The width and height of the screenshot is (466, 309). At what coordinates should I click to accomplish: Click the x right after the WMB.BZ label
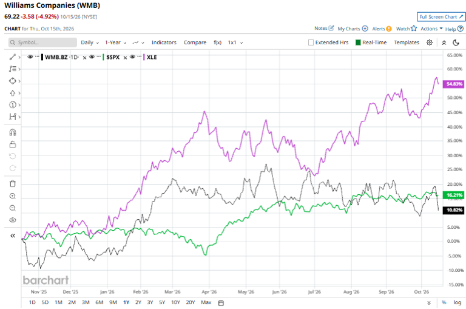(85, 58)
